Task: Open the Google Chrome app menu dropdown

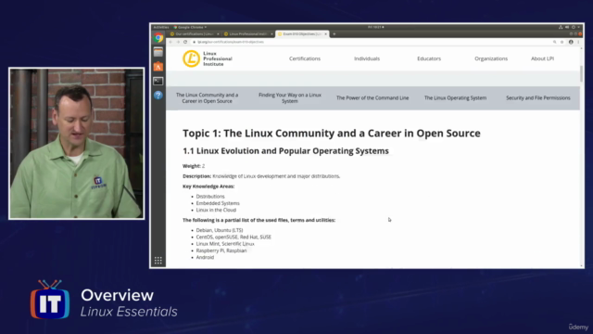Action: [190, 27]
